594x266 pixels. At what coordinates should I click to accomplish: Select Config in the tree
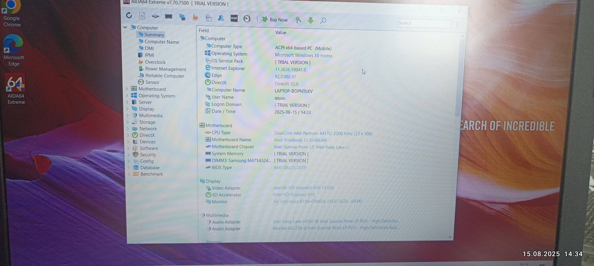click(x=147, y=161)
